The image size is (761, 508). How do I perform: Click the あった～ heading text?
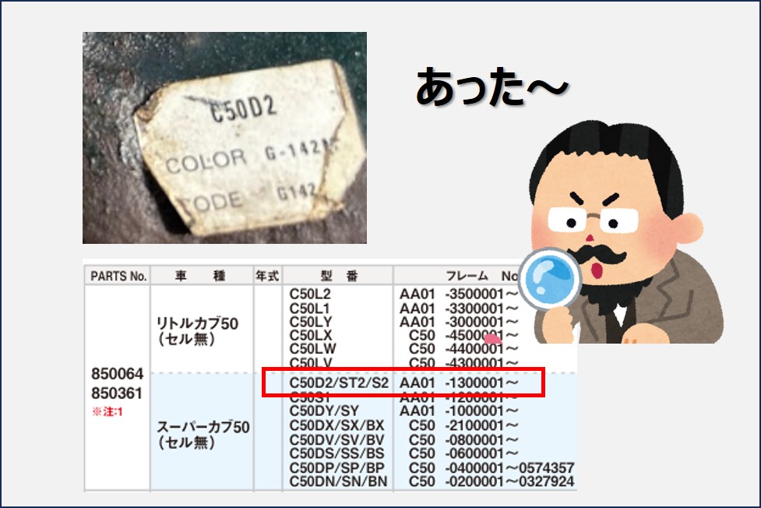point(491,88)
